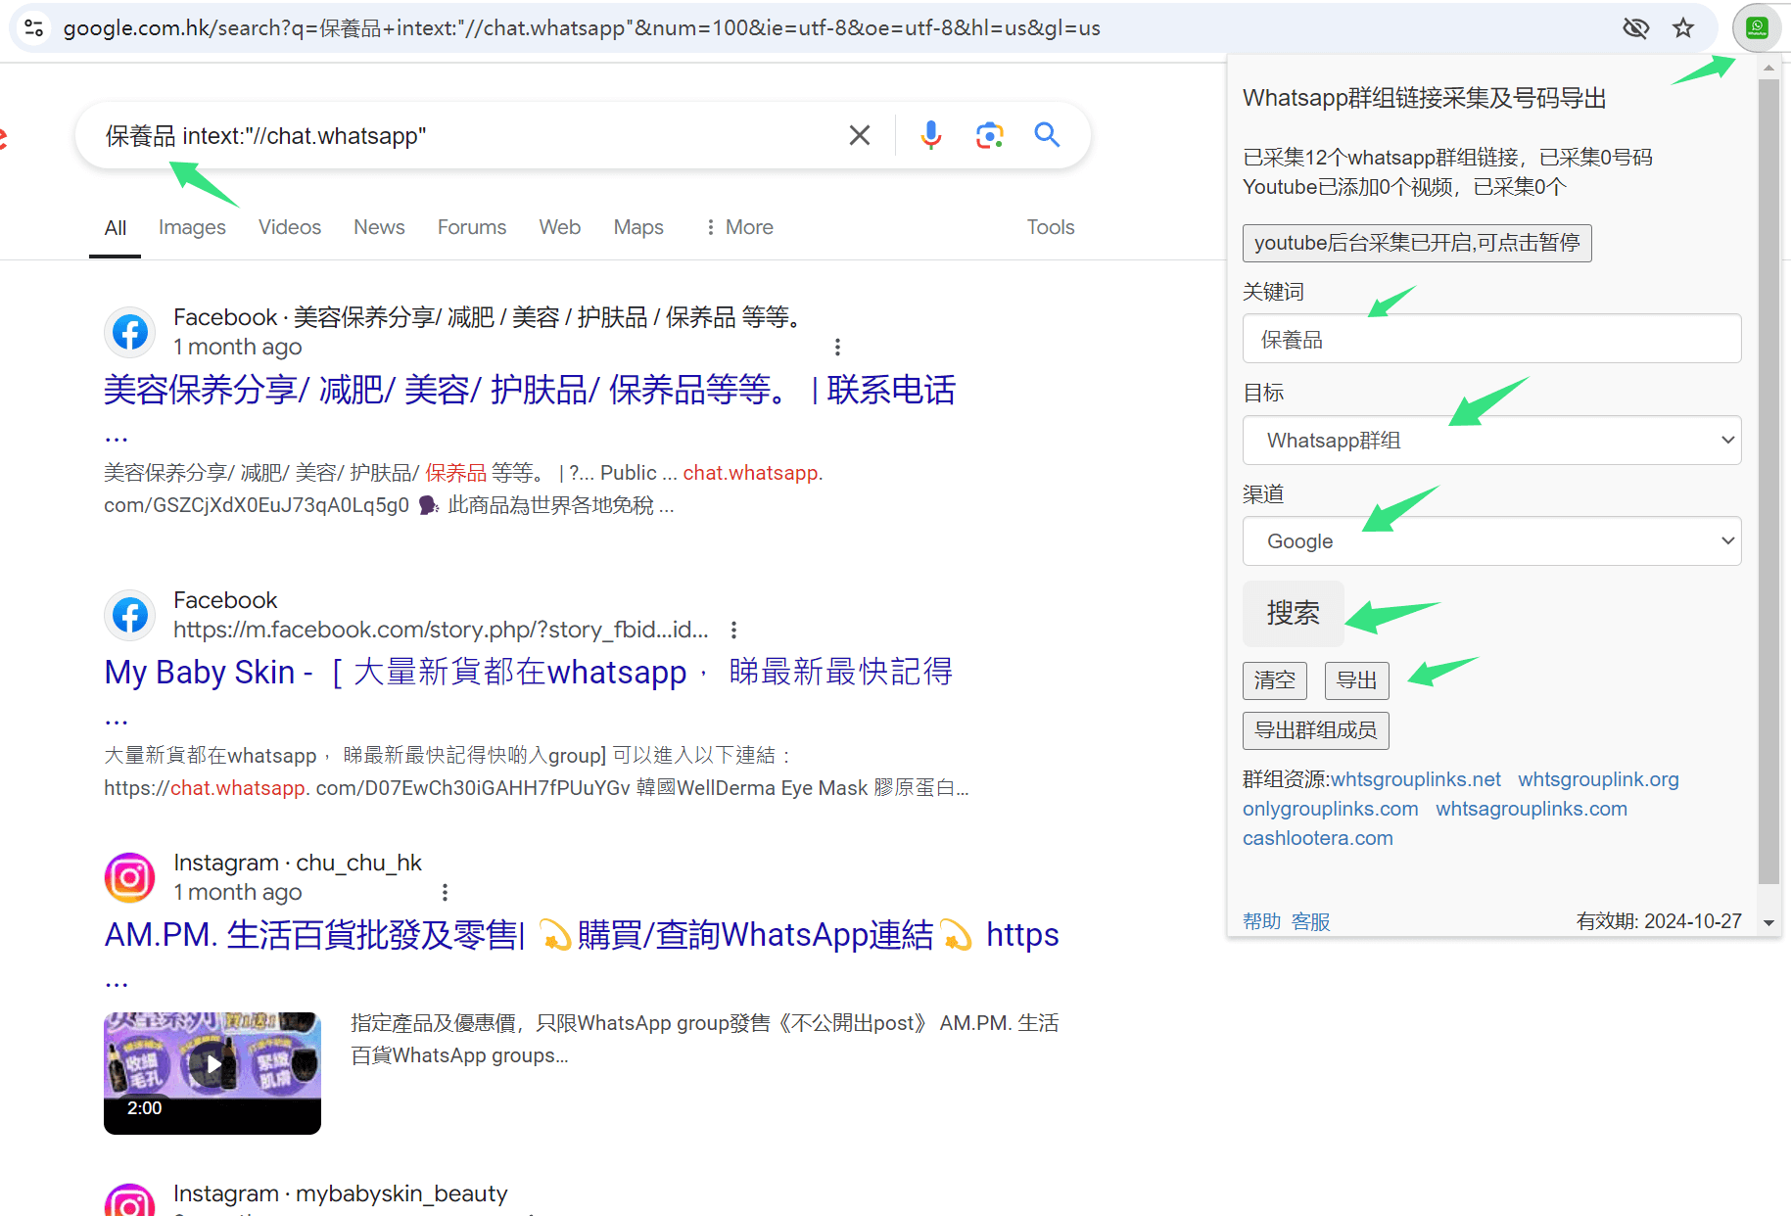The height and width of the screenshot is (1216, 1791).
Task: Click the 清空 clear button
Action: click(1275, 679)
